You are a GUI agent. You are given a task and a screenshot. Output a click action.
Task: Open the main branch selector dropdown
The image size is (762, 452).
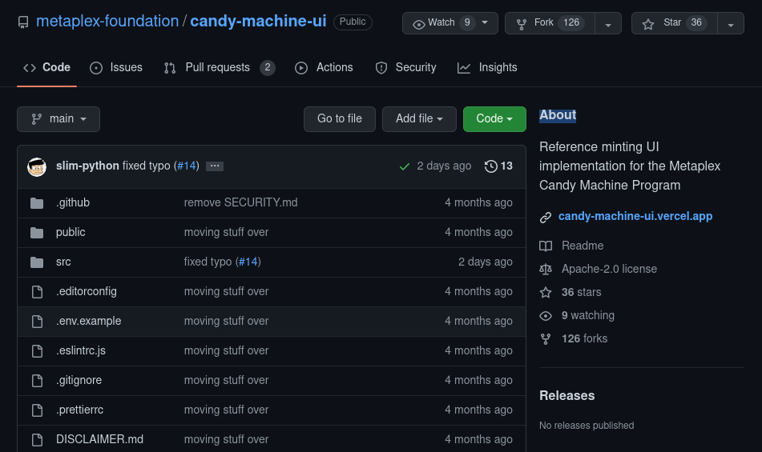(58, 119)
